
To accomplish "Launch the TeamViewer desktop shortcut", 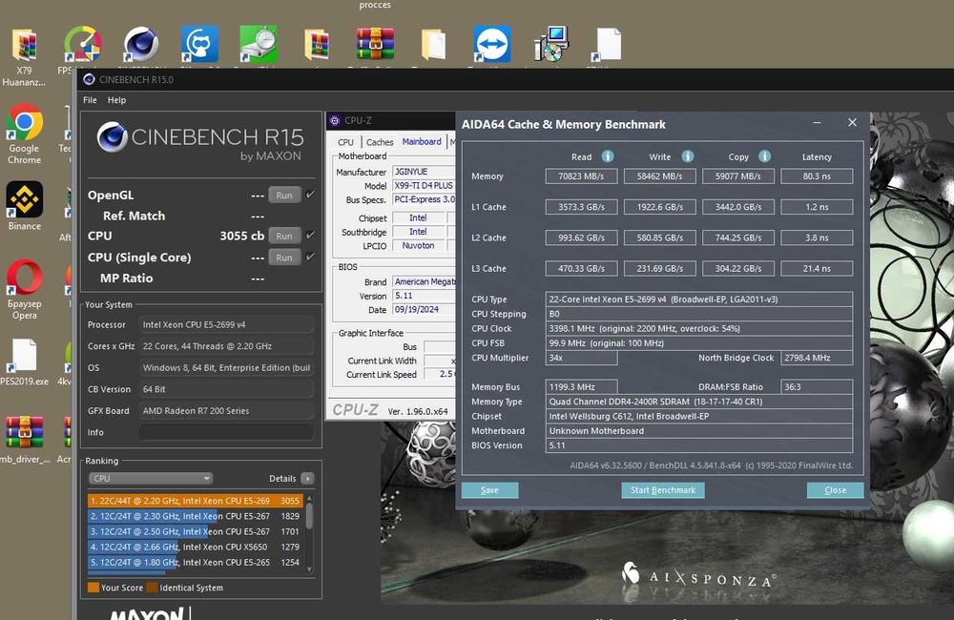I will click(x=492, y=44).
